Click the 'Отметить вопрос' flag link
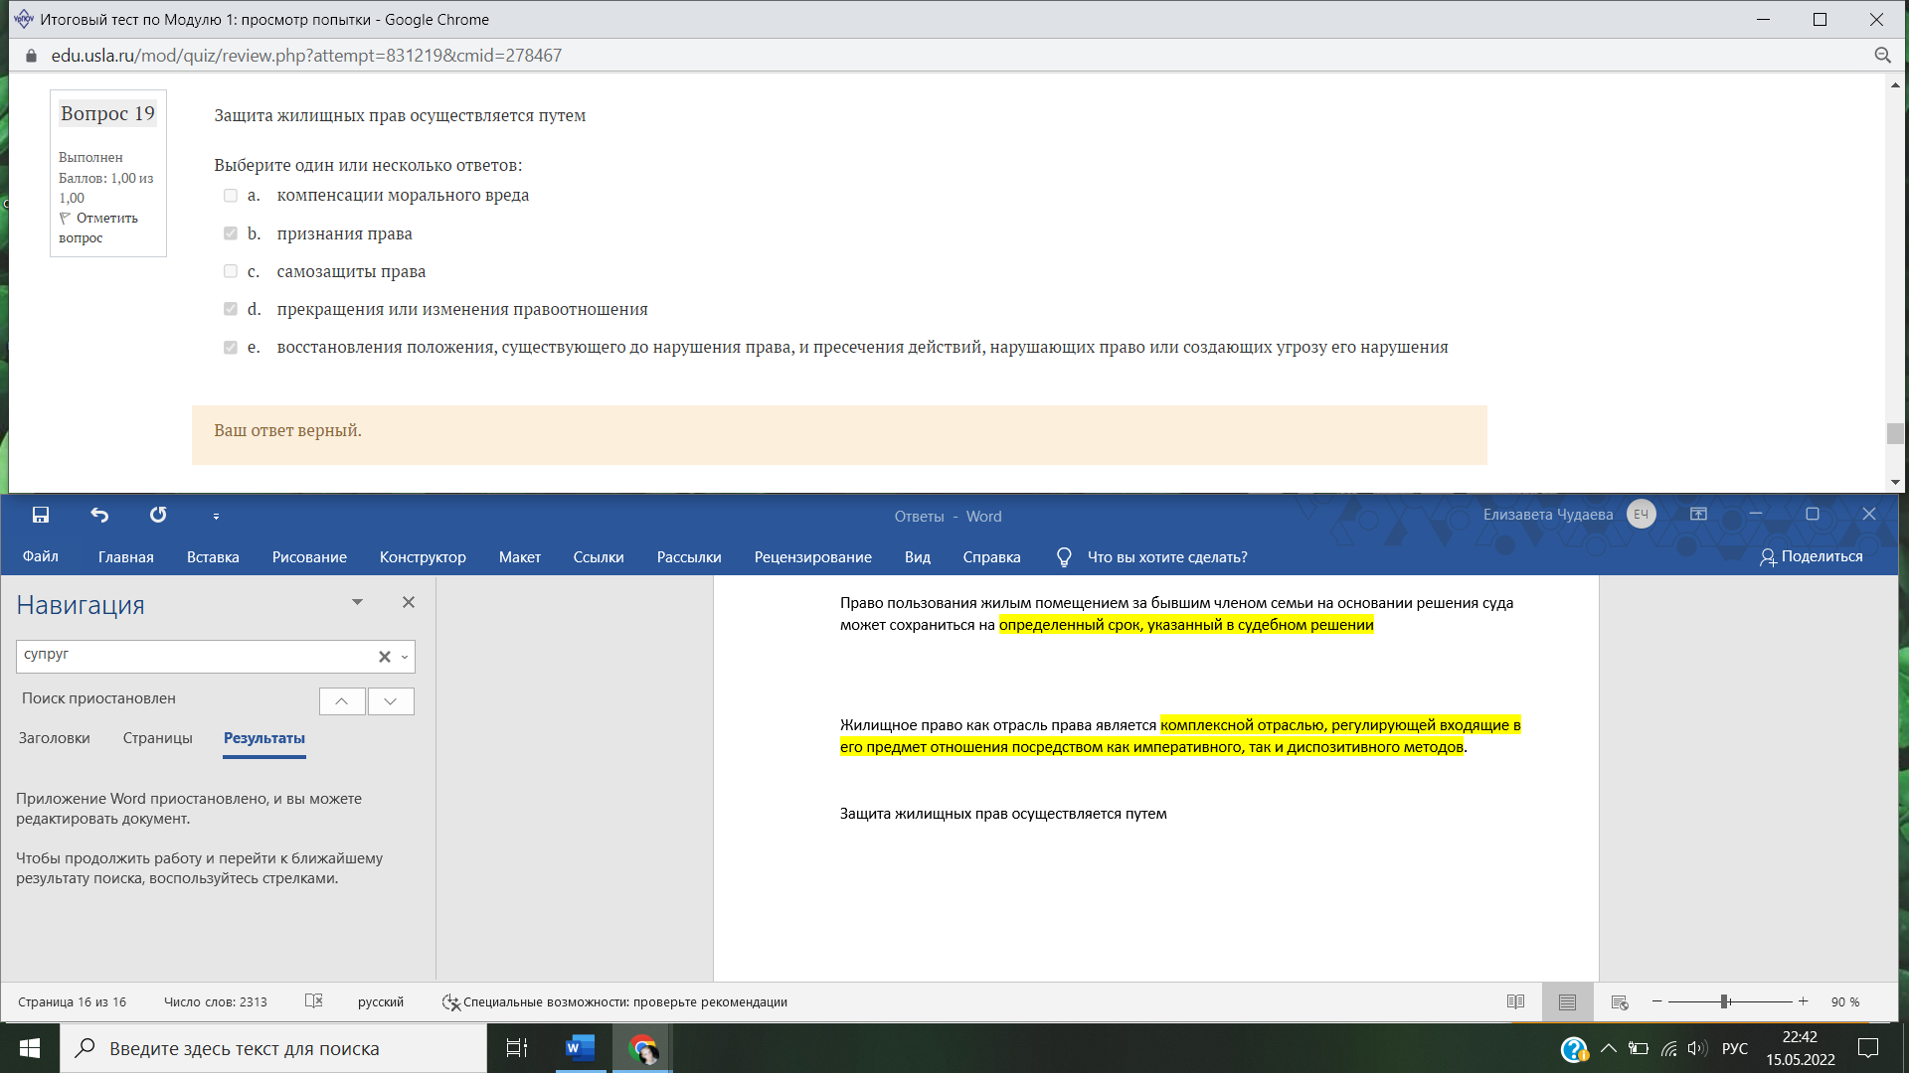Image resolution: width=1909 pixels, height=1073 pixels. [x=98, y=228]
